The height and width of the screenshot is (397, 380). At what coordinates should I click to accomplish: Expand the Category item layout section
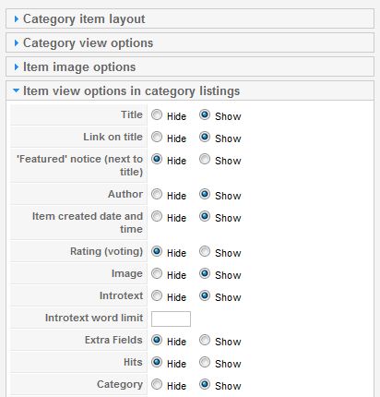(x=190, y=18)
